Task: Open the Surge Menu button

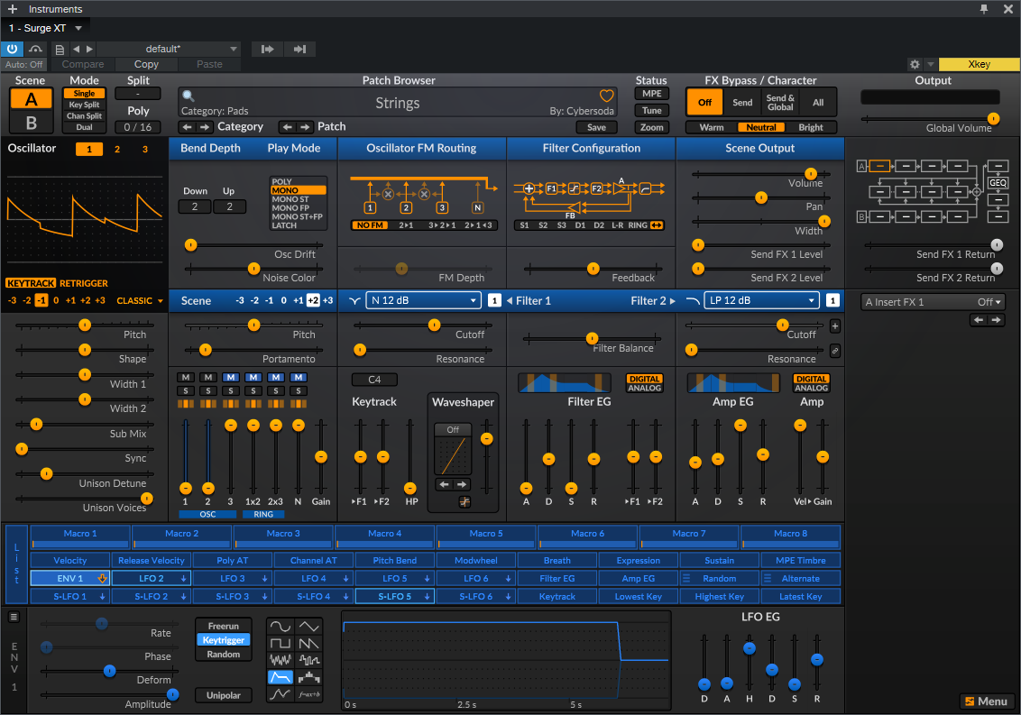Action: [986, 701]
